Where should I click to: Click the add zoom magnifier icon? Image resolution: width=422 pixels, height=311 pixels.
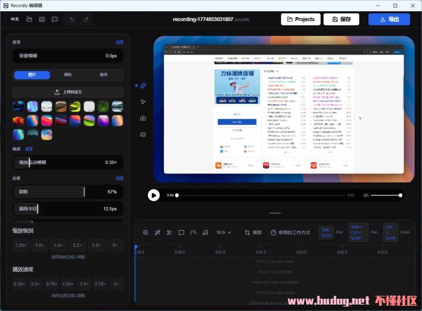pyautogui.click(x=145, y=233)
